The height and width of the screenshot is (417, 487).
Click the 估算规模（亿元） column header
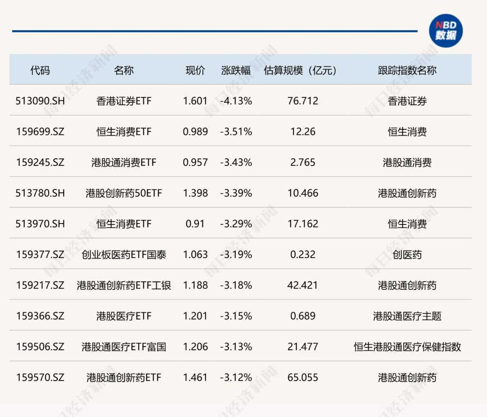pos(300,70)
